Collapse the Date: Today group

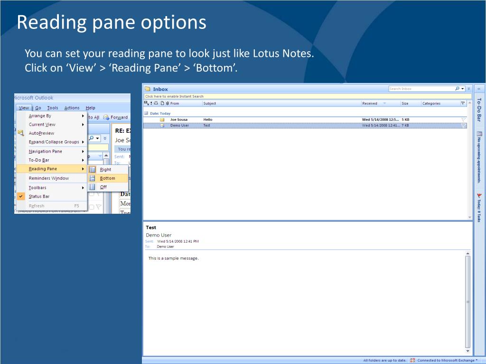click(146, 113)
